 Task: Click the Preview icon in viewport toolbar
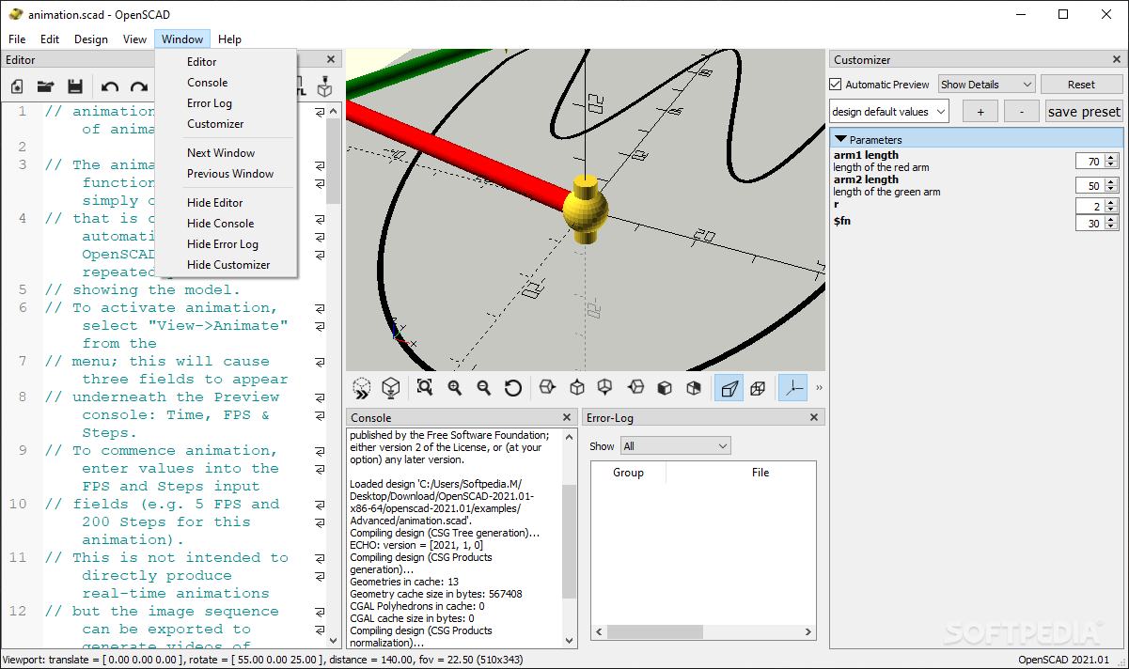click(x=362, y=387)
